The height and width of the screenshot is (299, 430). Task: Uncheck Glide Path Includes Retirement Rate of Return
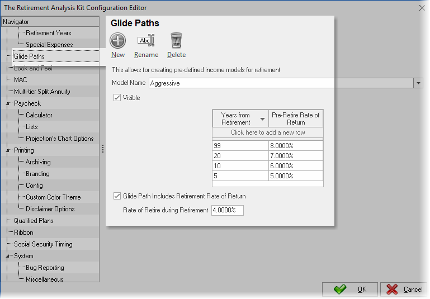[x=117, y=196]
